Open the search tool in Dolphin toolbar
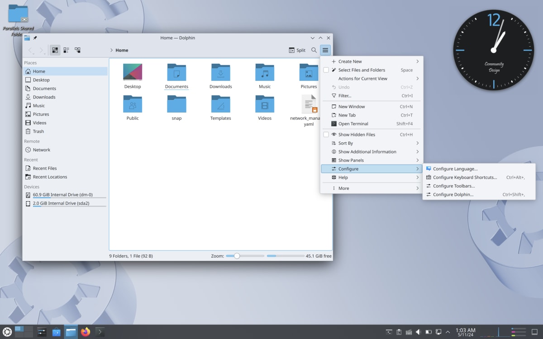The image size is (543, 339). [x=314, y=50]
